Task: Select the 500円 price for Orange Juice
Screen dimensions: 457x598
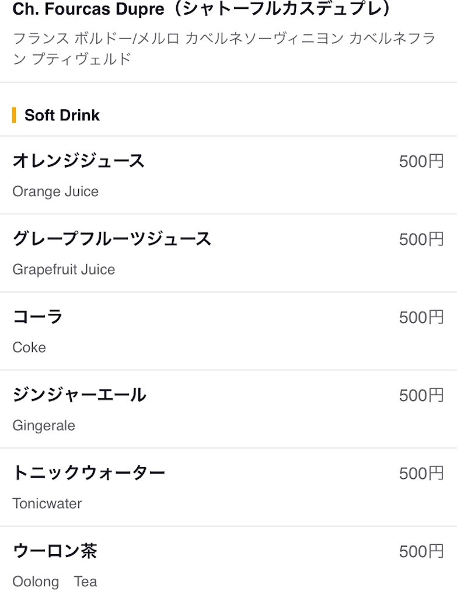Action: click(421, 161)
